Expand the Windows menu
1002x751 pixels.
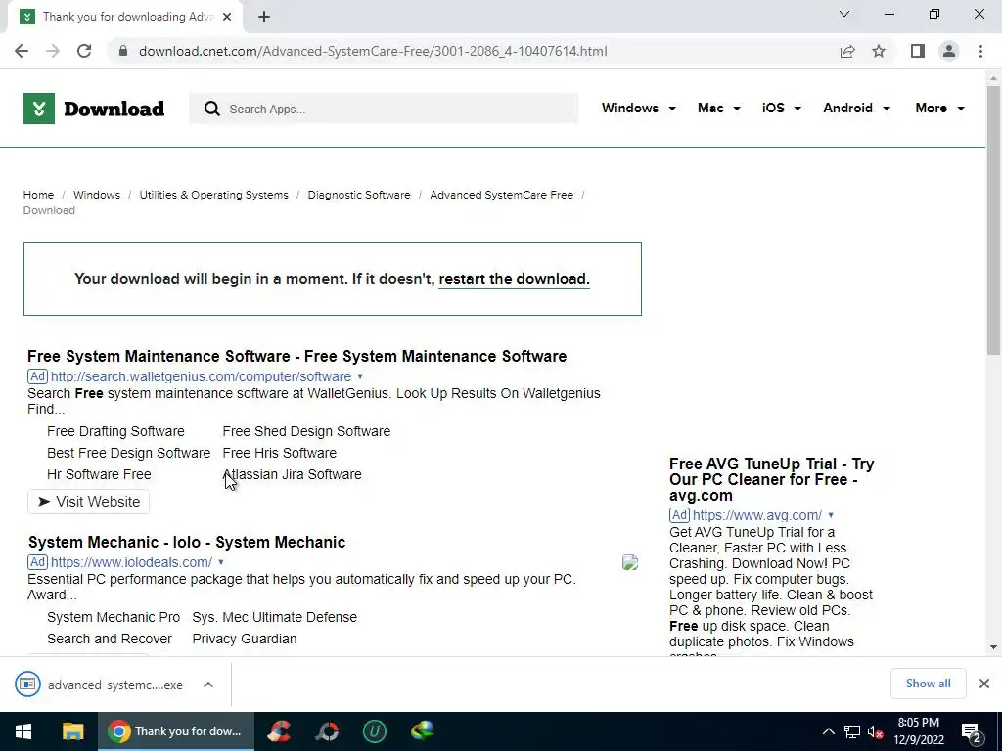(638, 108)
